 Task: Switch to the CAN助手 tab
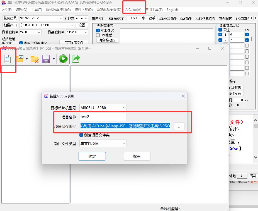tap(186, 19)
